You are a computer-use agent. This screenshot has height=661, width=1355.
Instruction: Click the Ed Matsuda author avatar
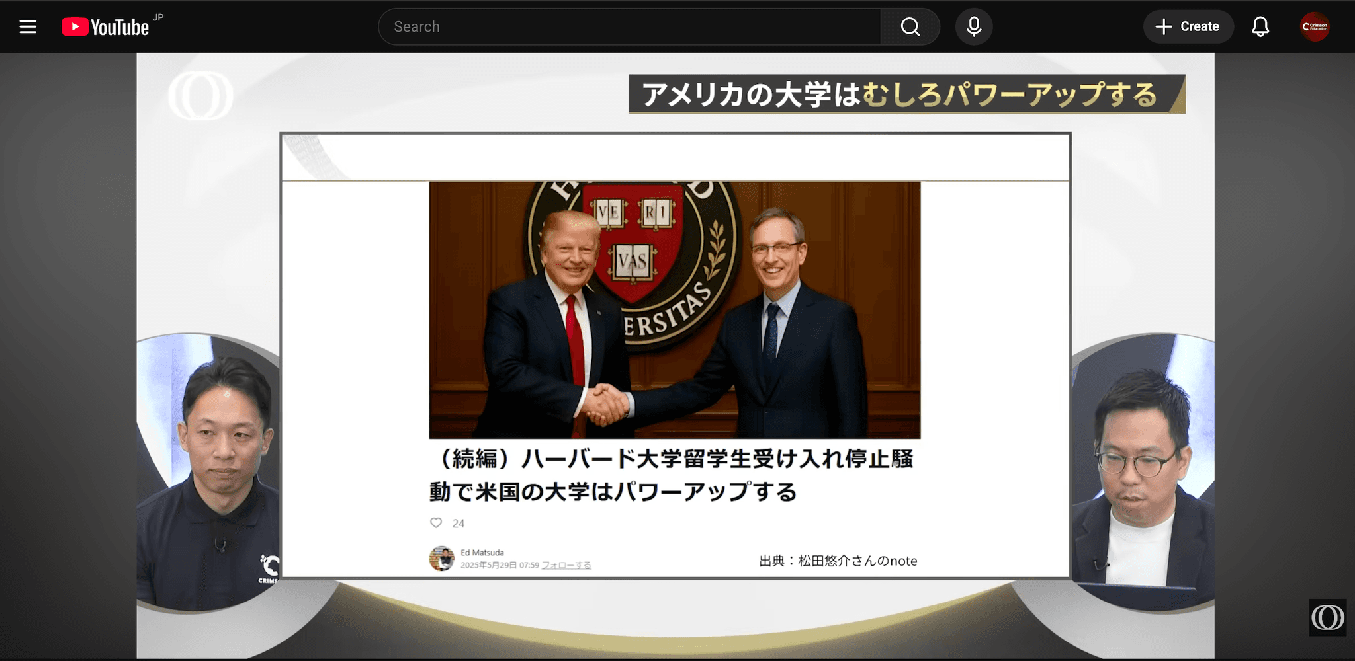click(x=441, y=559)
